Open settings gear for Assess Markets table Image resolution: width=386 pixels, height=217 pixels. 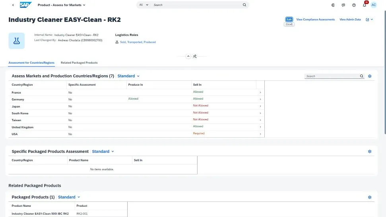click(x=370, y=76)
